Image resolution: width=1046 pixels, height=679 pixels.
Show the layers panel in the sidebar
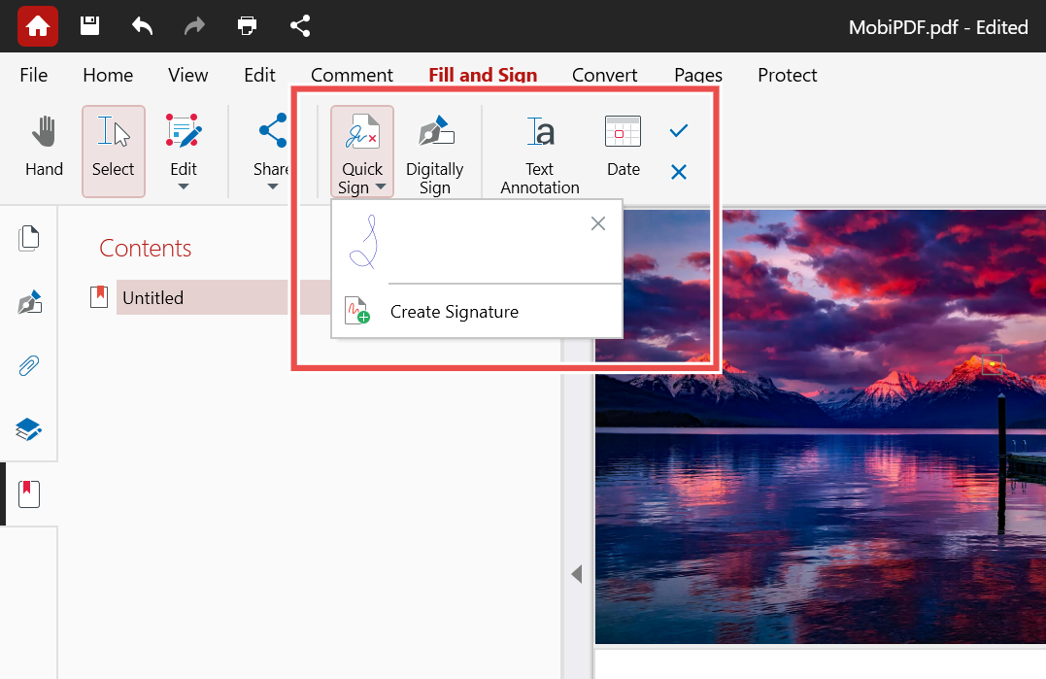(29, 429)
